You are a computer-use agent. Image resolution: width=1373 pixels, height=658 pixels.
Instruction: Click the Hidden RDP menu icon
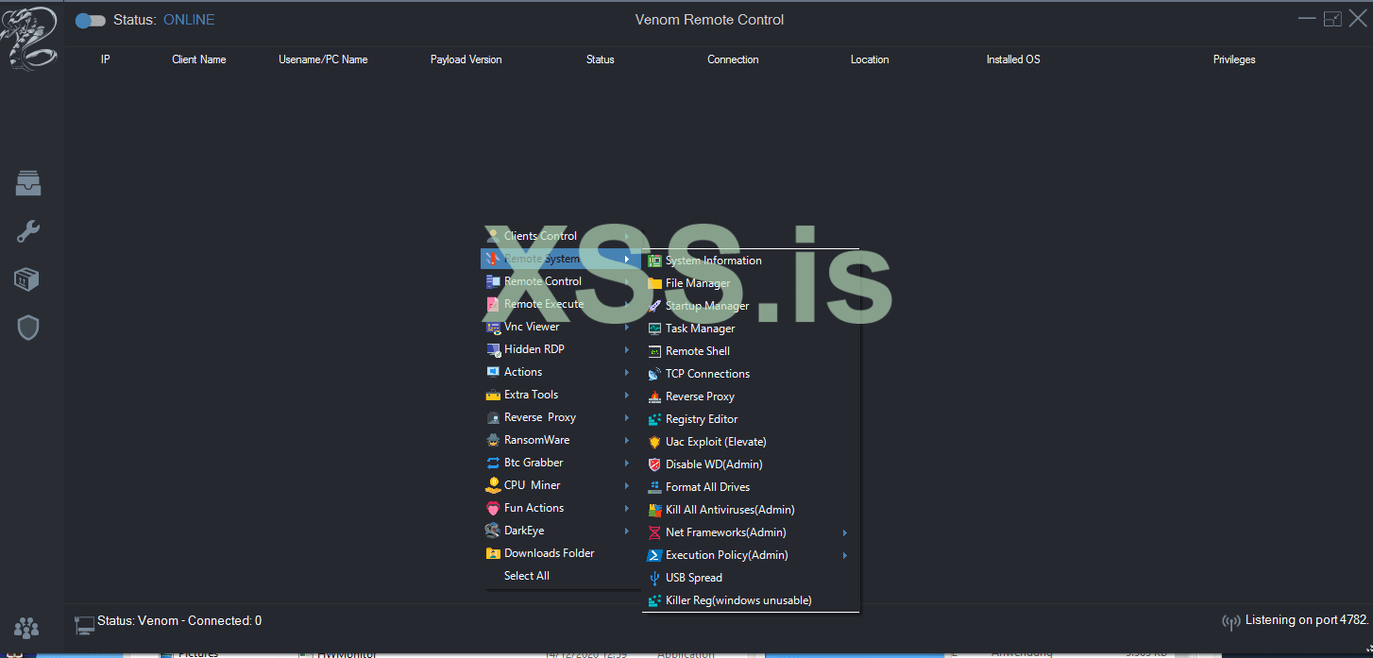493,349
